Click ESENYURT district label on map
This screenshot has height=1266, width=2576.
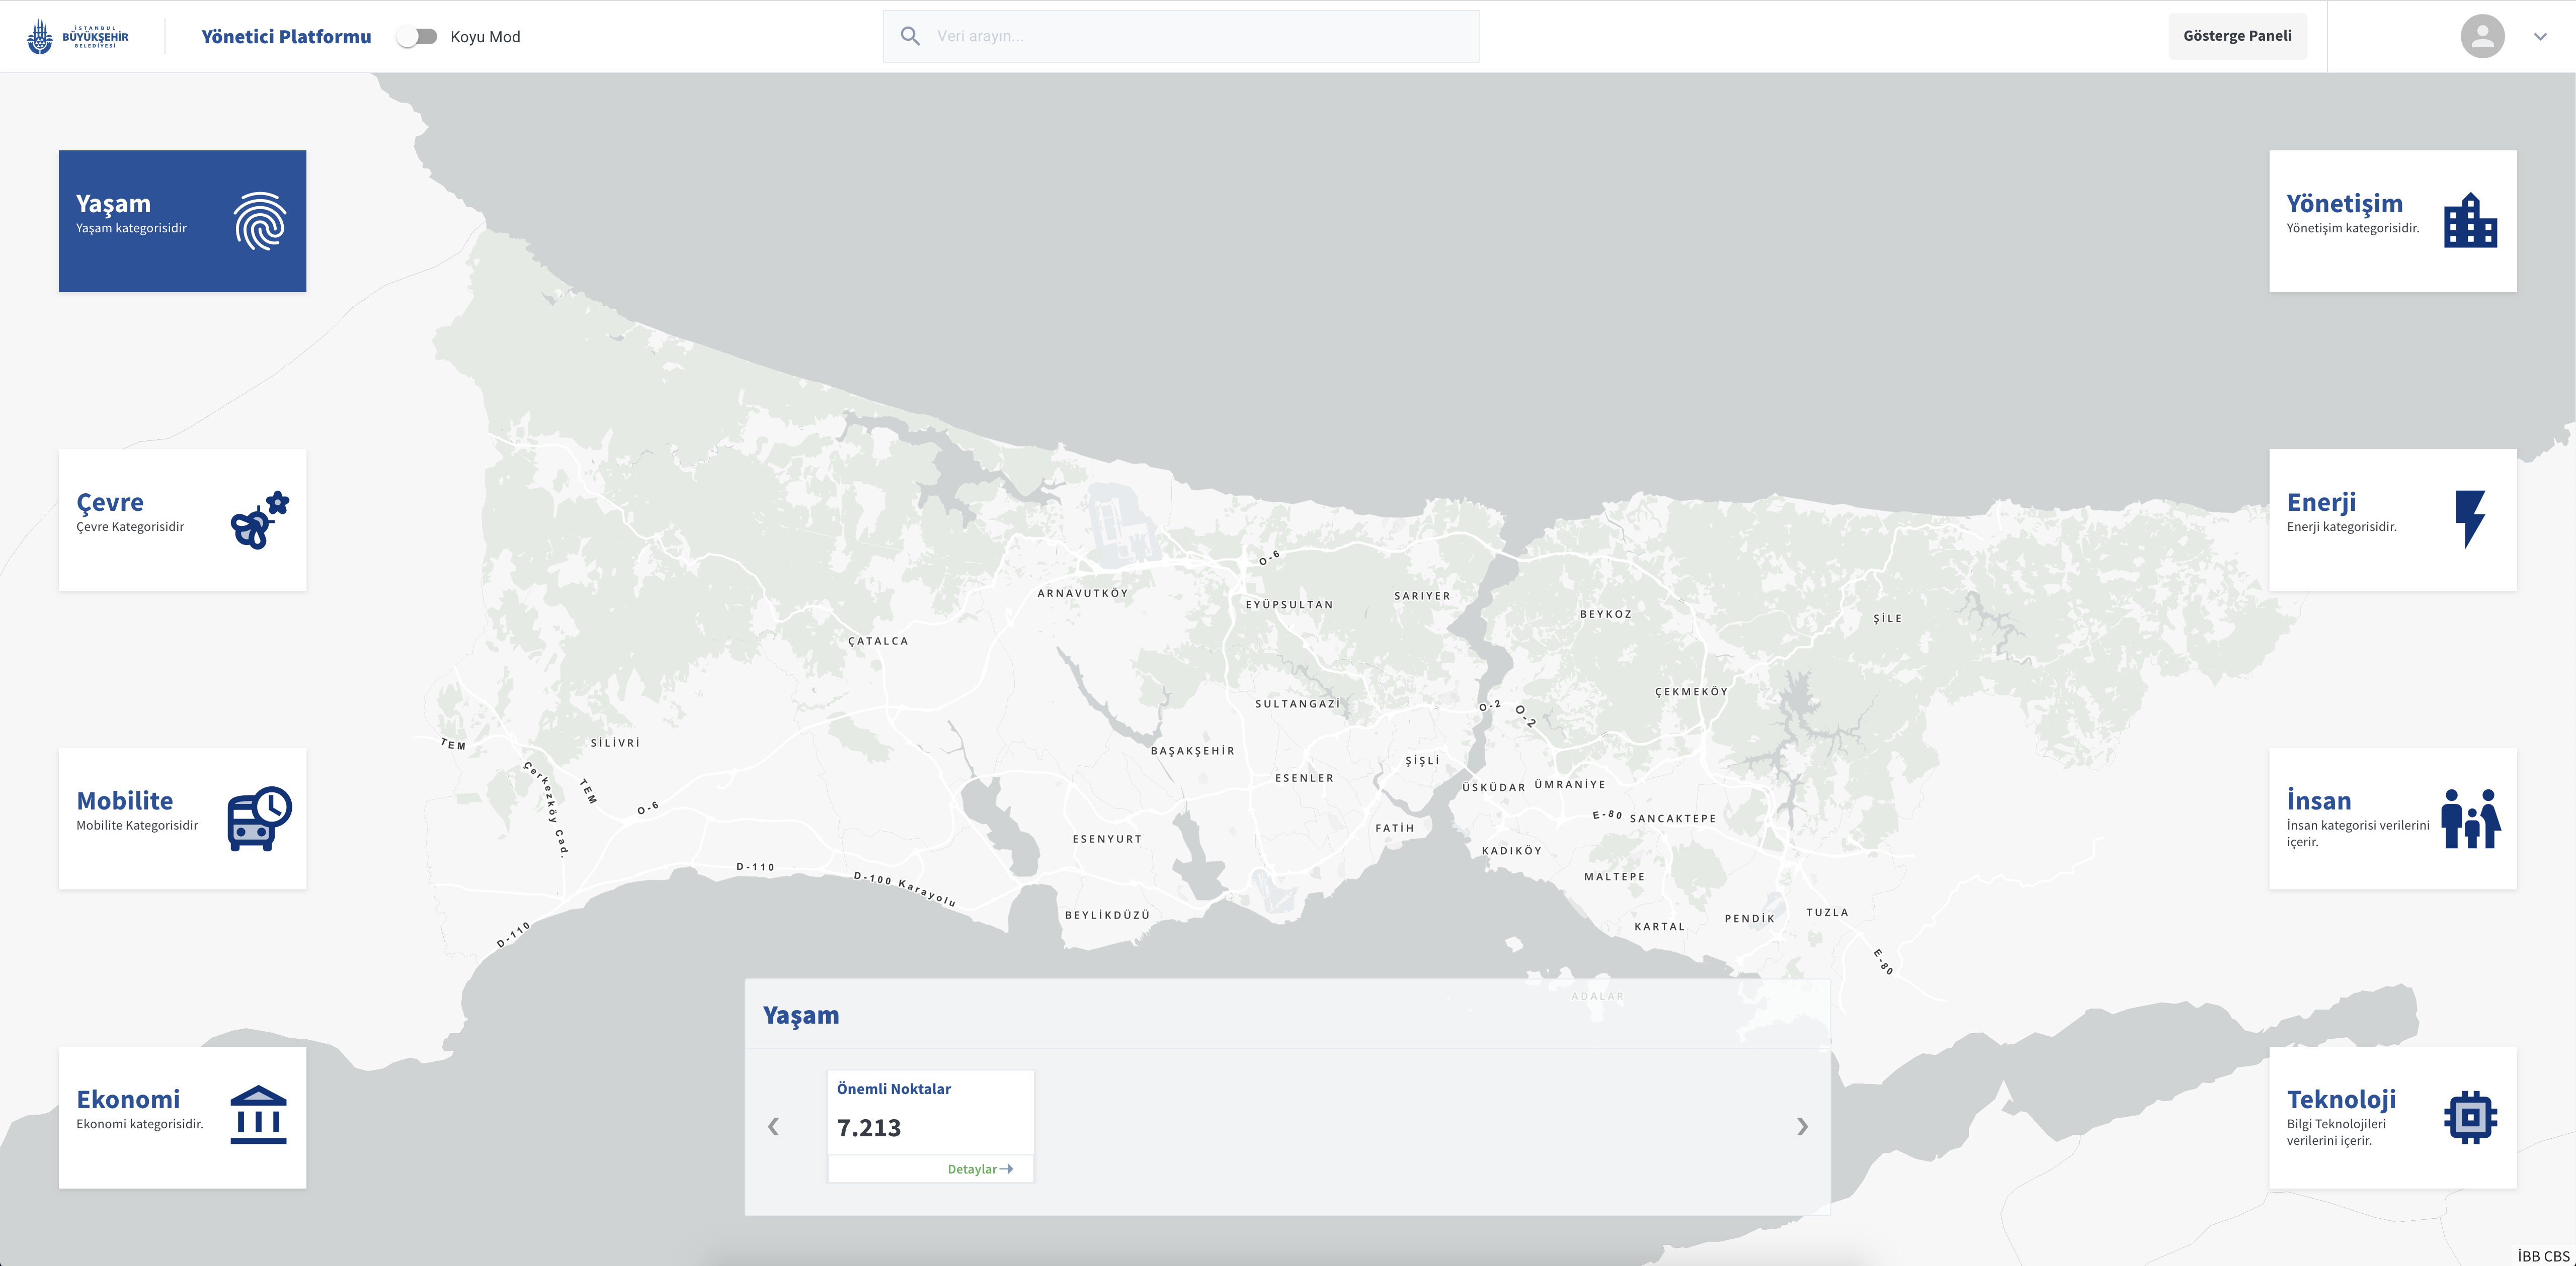tap(1107, 839)
